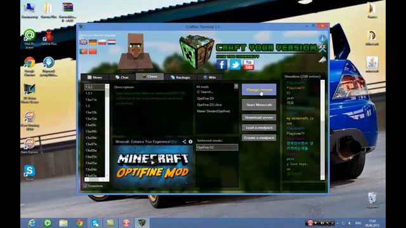Click the clock in the taskbar
Image resolution: width=406 pixels, height=228 pixels.
click(372, 223)
